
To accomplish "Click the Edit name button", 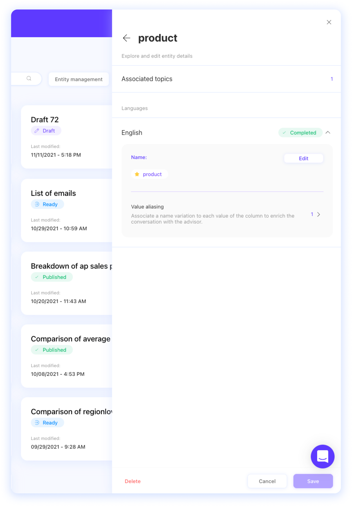I will tap(304, 158).
